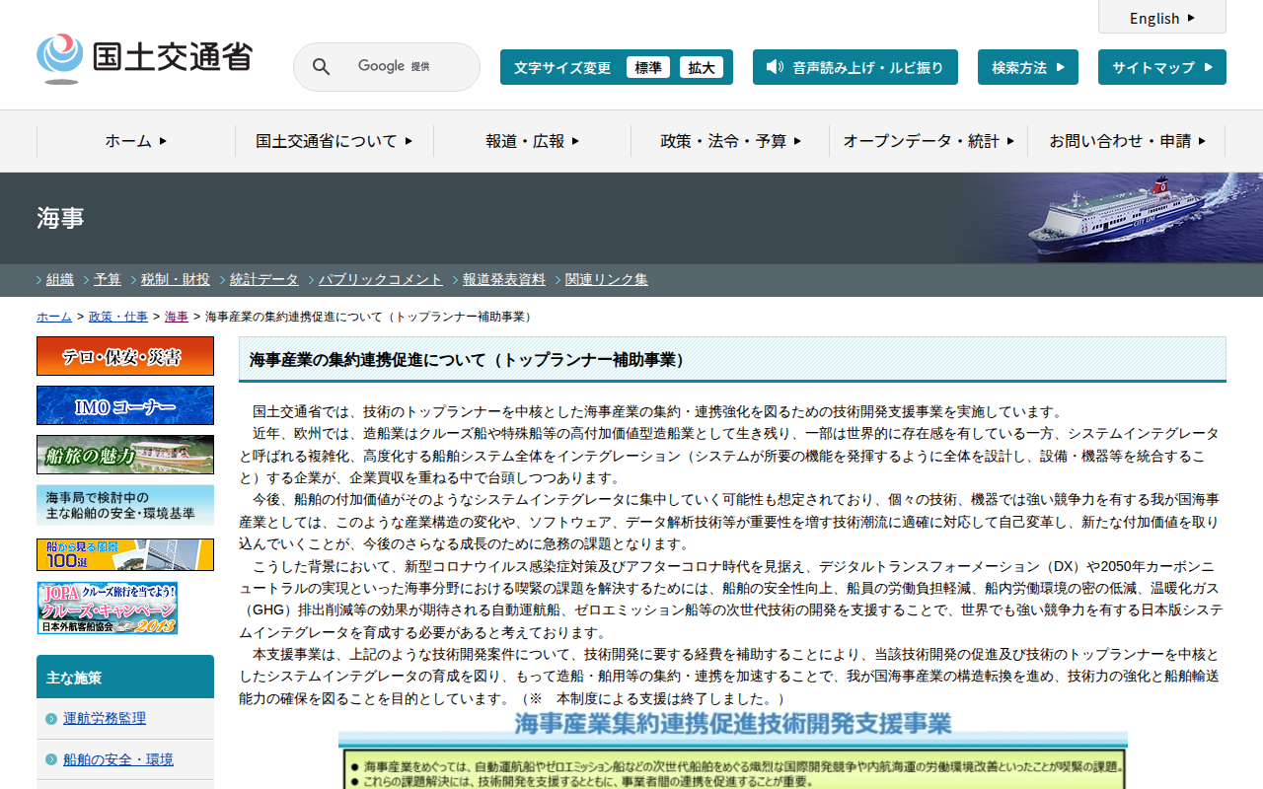Viewport: 1263px width, 789px height.
Task: Open the テロ・保安・災害 banner
Action: coord(125,356)
